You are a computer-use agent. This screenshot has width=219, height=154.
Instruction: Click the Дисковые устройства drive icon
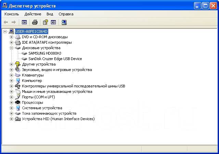(x=18, y=48)
